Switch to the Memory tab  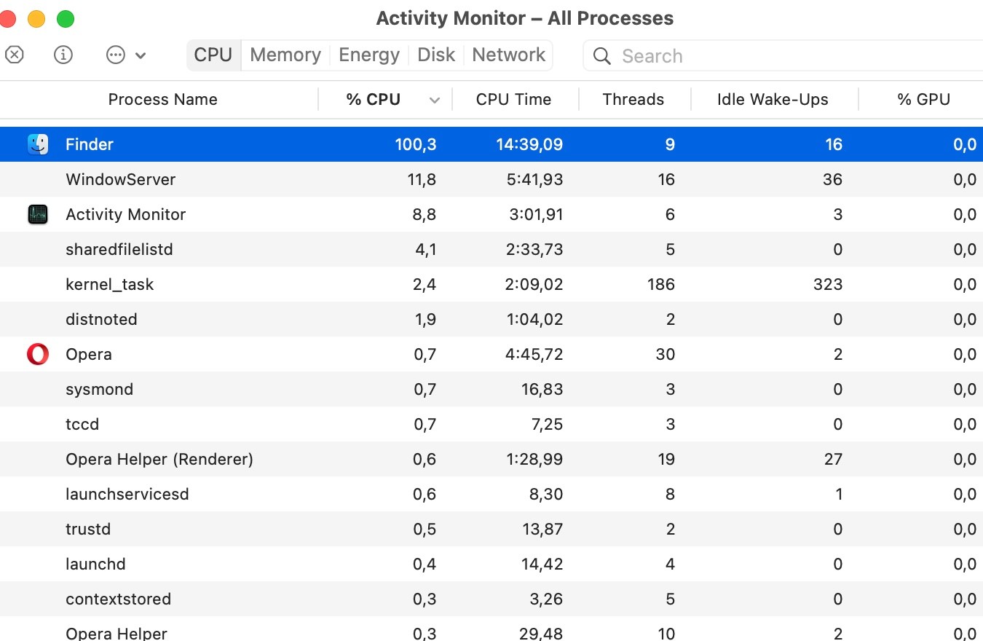[x=285, y=54]
